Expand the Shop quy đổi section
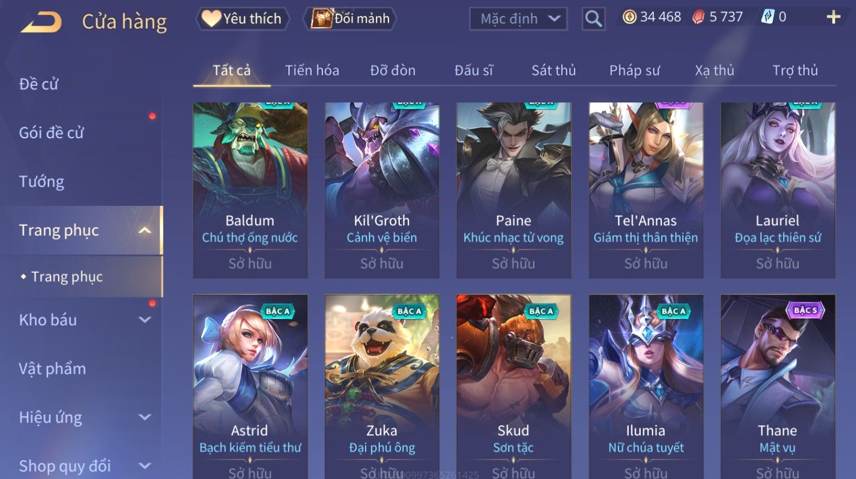856x479 pixels. [x=145, y=466]
